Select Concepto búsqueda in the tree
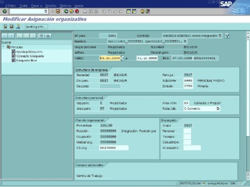The width and height of the screenshot is (250, 187). point(30,56)
